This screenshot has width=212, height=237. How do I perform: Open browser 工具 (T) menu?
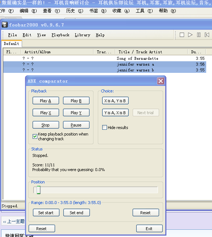(144, 11)
